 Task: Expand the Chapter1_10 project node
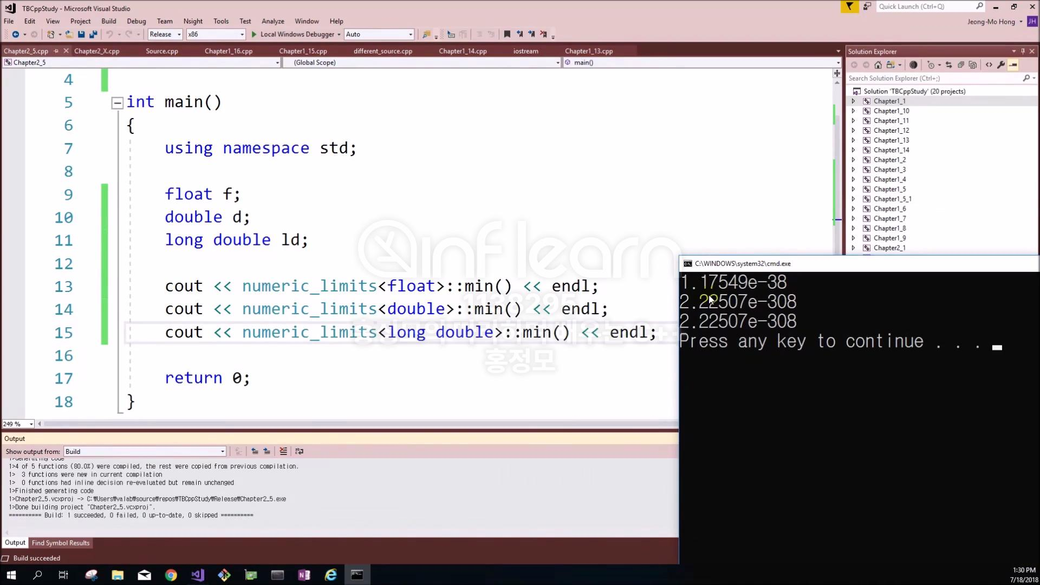tap(853, 111)
